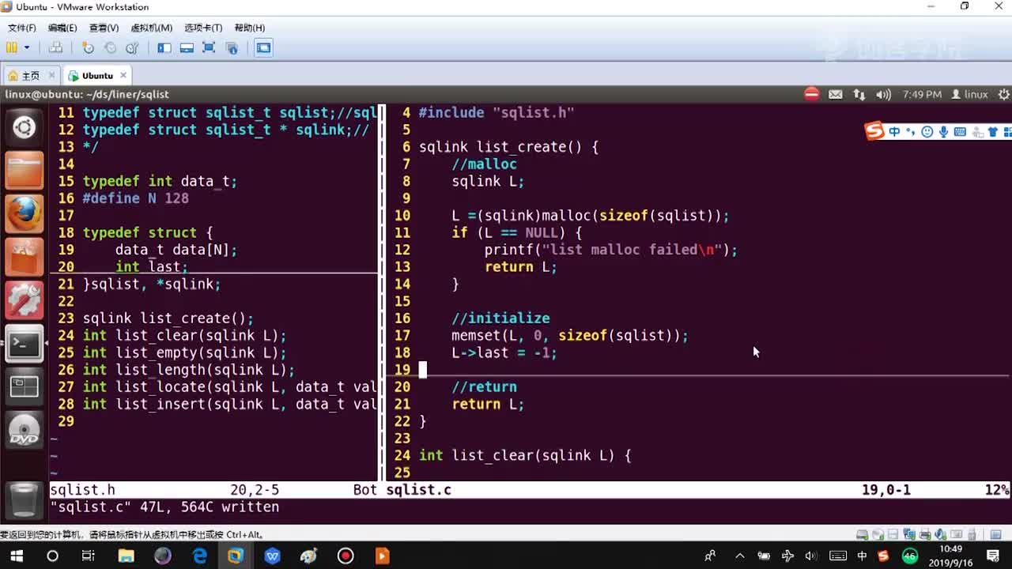Open Ubuntu Software Center
Image resolution: width=1012 pixels, height=569 pixels.
(x=25, y=256)
